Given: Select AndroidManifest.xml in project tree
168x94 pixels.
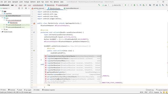Looking at the screenshot, I should [x=14, y=16].
